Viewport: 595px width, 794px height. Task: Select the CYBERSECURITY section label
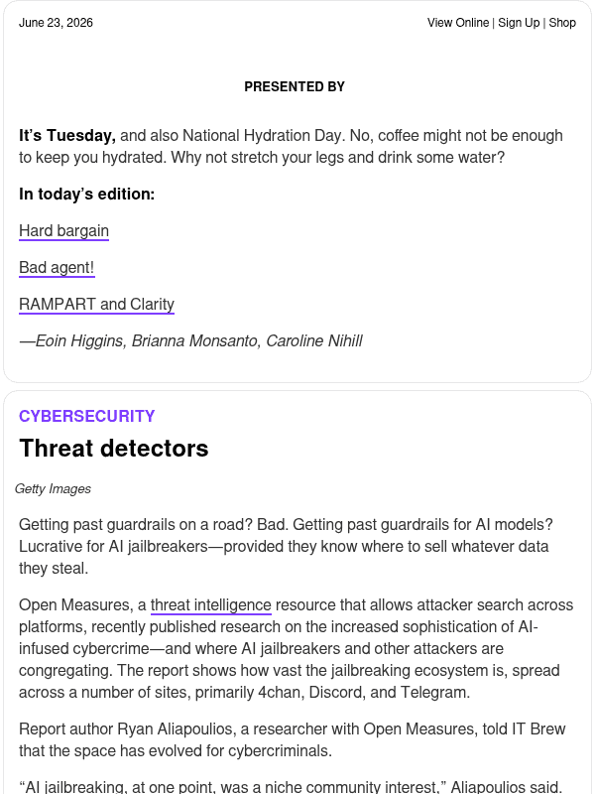tap(87, 416)
